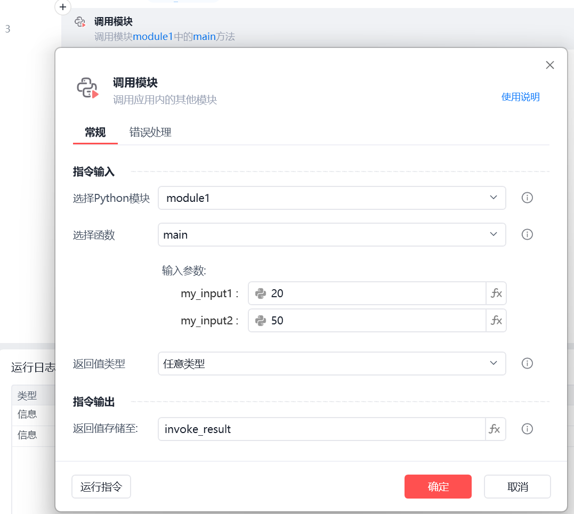
Task: Click Python icon in my_input2 field
Action: click(261, 320)
